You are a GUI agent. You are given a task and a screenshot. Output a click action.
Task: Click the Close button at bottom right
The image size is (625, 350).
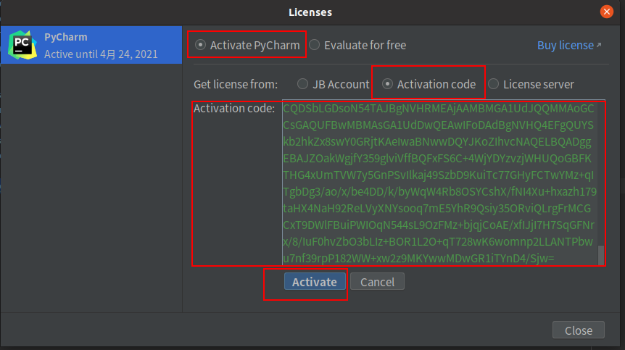point(579,330)
